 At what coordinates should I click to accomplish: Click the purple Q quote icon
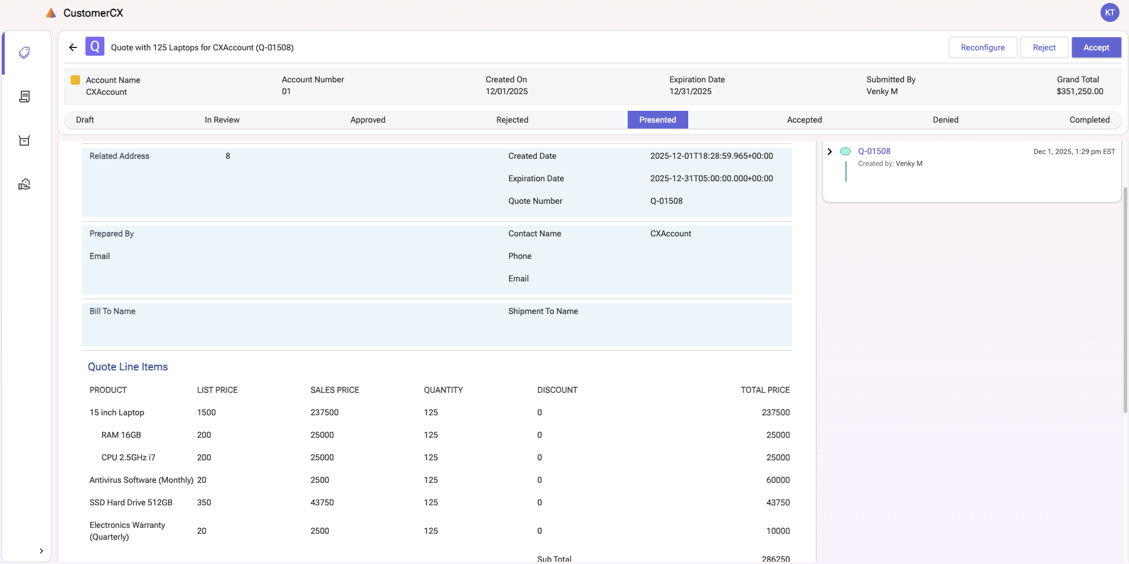[x=94, y=46]
